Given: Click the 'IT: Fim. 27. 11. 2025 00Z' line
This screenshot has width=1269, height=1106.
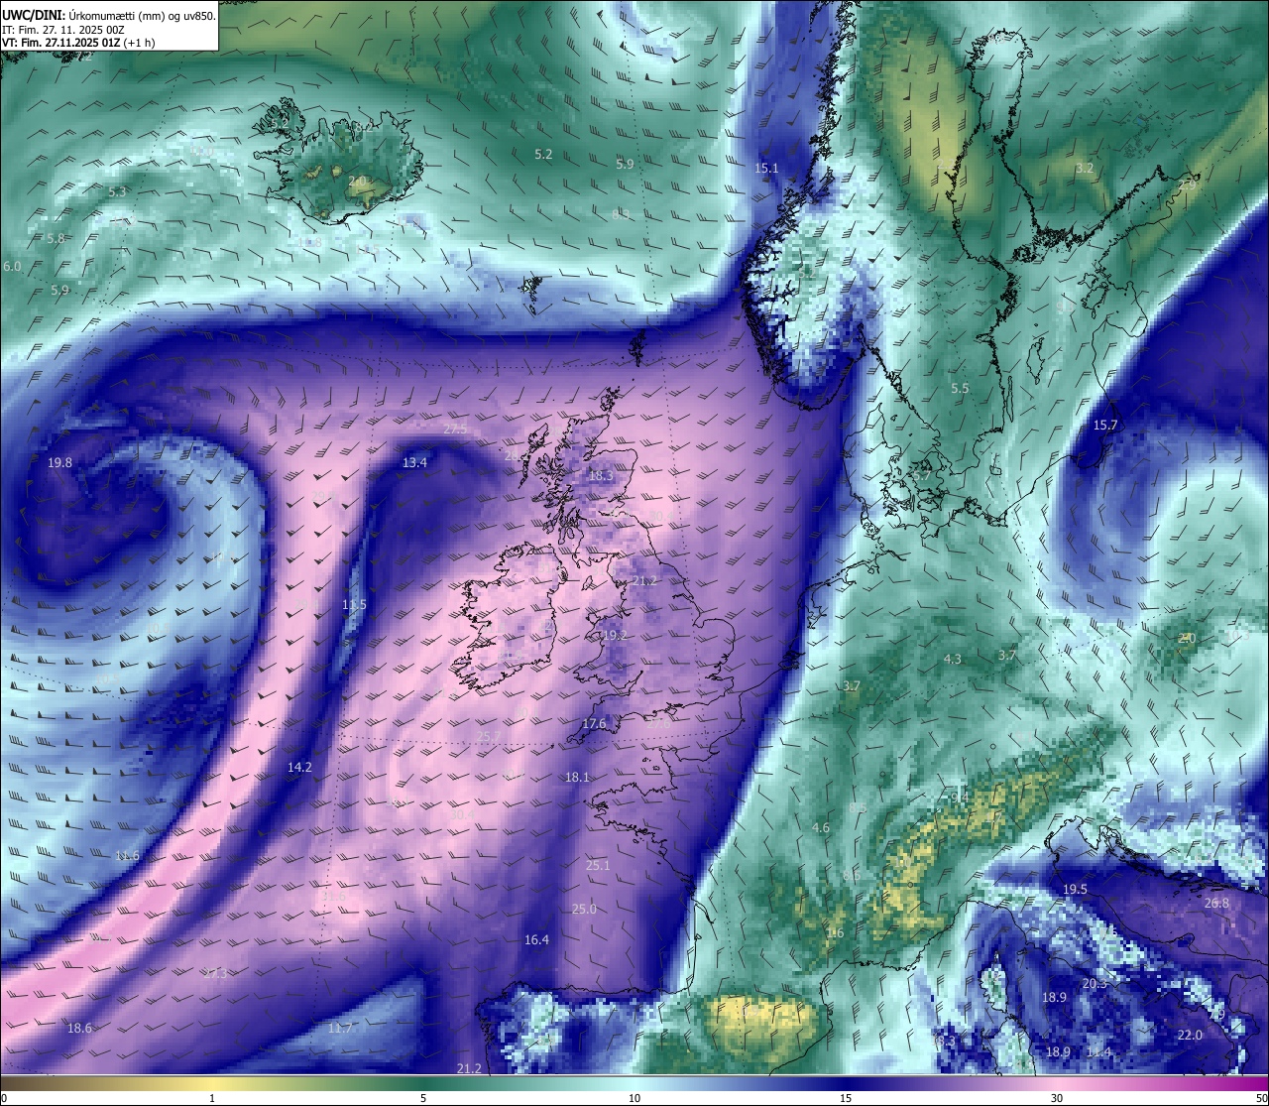Looking at the screenshot, I should [62, 30].
